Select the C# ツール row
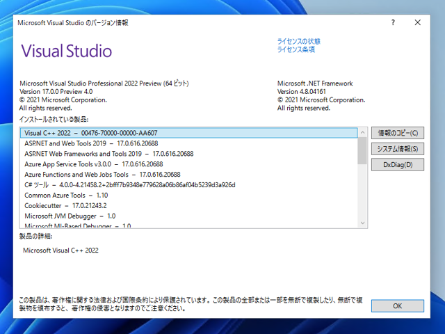Screen dimensions: 445x334 [x=188, y=185]
